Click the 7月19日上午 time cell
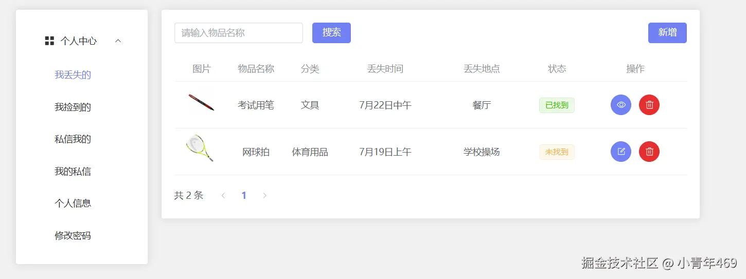 click(385, 152)
